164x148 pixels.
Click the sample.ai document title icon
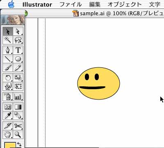(76, 13)
